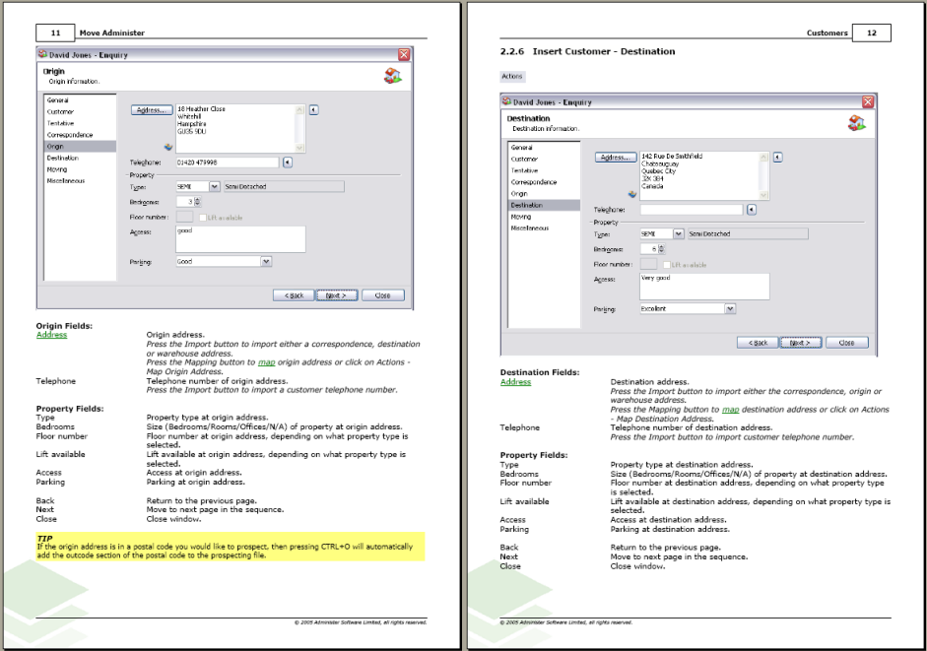Select Moving in the Destination dialog sidebar
927x651 pixels.
pyautogui.click(x=521, y=217)
